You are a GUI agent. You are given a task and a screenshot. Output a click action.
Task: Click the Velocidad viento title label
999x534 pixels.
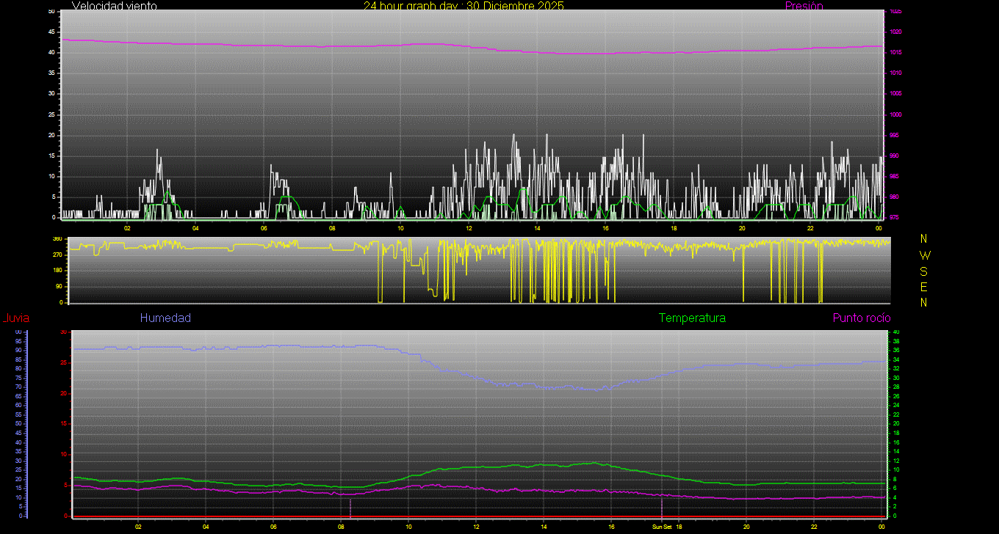(114, 6)
